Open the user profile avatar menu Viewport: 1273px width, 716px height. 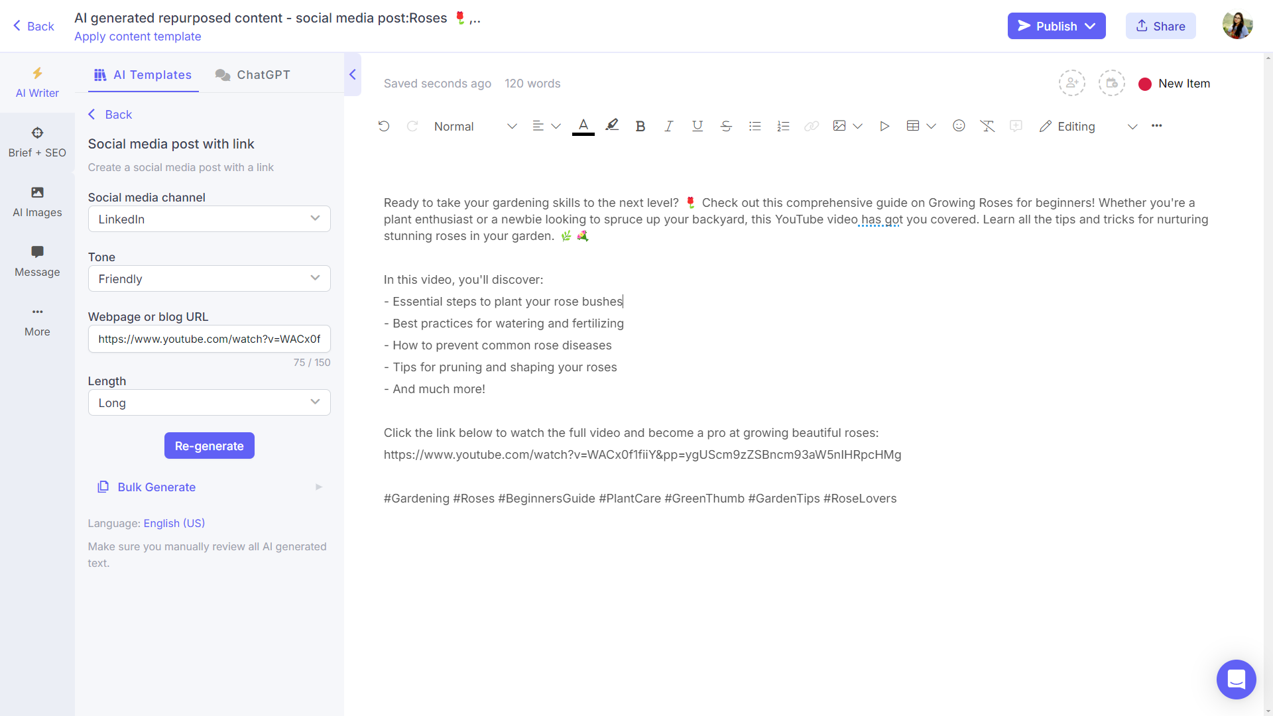pyautogui.click(x=1237, y=25)
